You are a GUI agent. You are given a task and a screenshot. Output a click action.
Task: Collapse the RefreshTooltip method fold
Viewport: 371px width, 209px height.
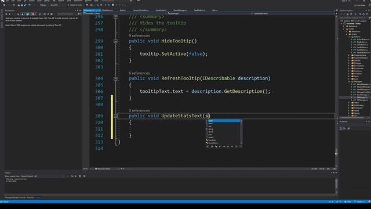pos(115,78)
